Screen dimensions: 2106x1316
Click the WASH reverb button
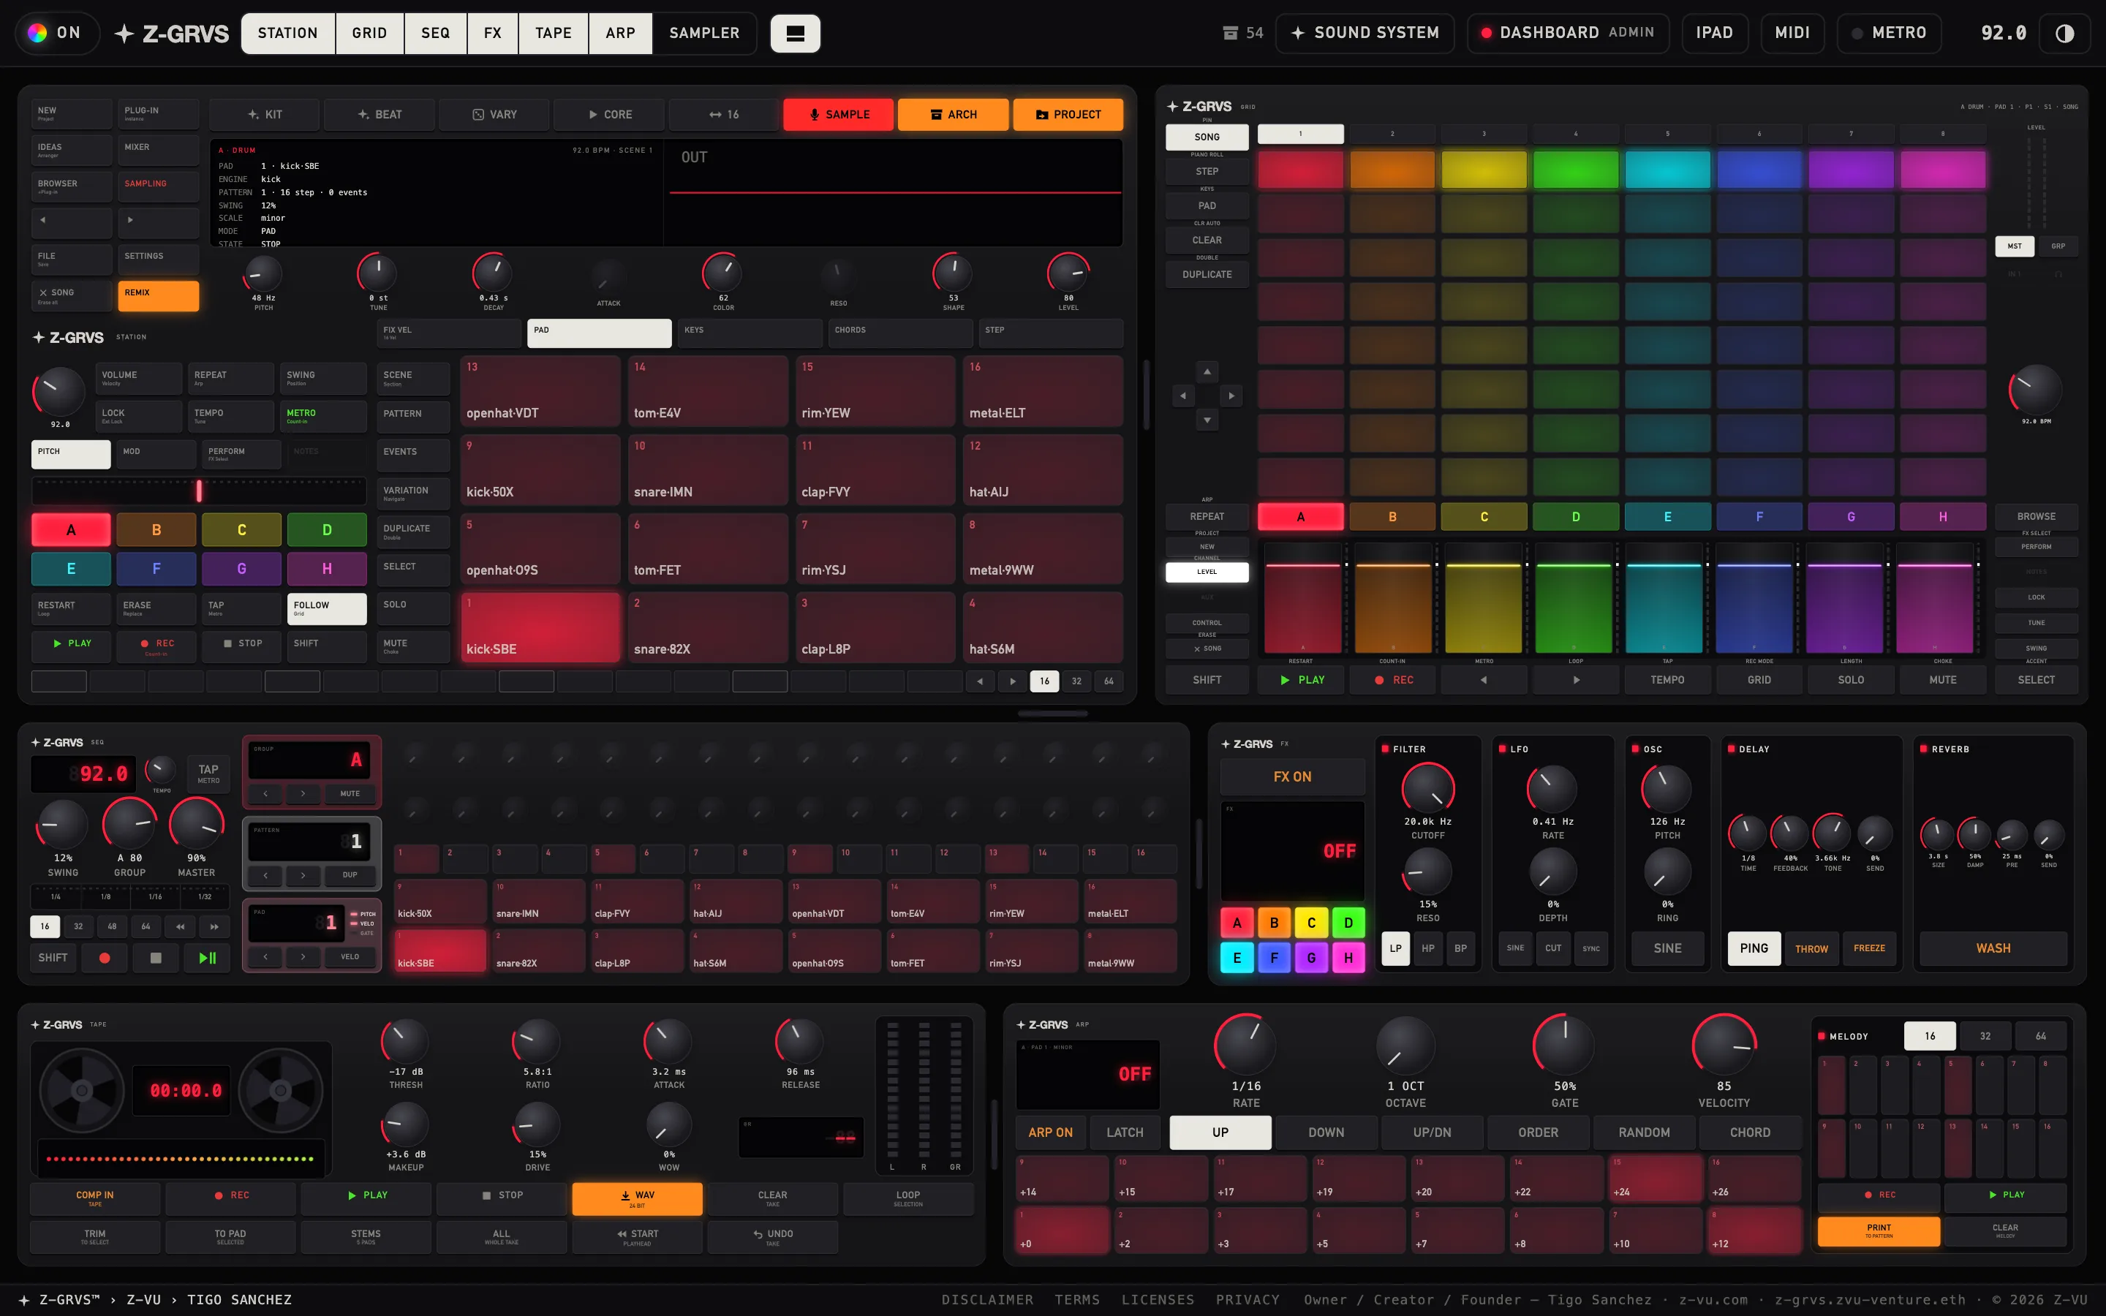click(x=1993, y=949)
